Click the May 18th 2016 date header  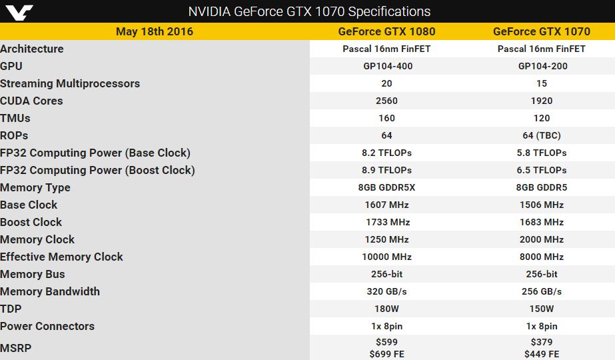coord(155,31)
